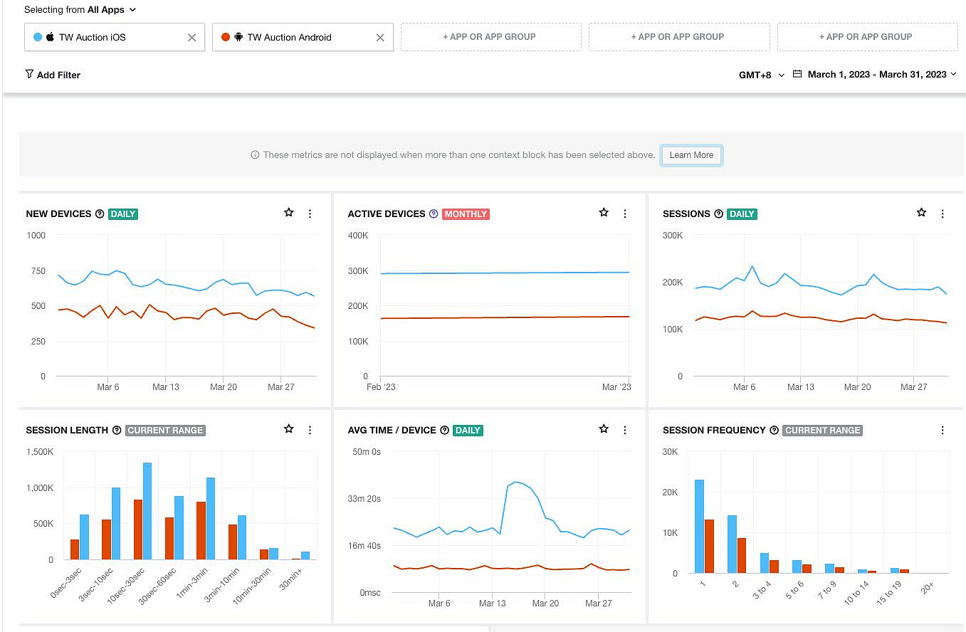Open the GMT+8 timezone dropdown
The image size is (966, 632).
(x=762, y=75)
